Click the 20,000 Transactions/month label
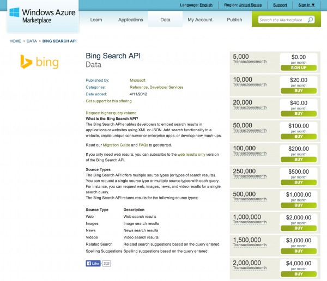The width and height of the screenshot is (327, 281). [250, 105]
